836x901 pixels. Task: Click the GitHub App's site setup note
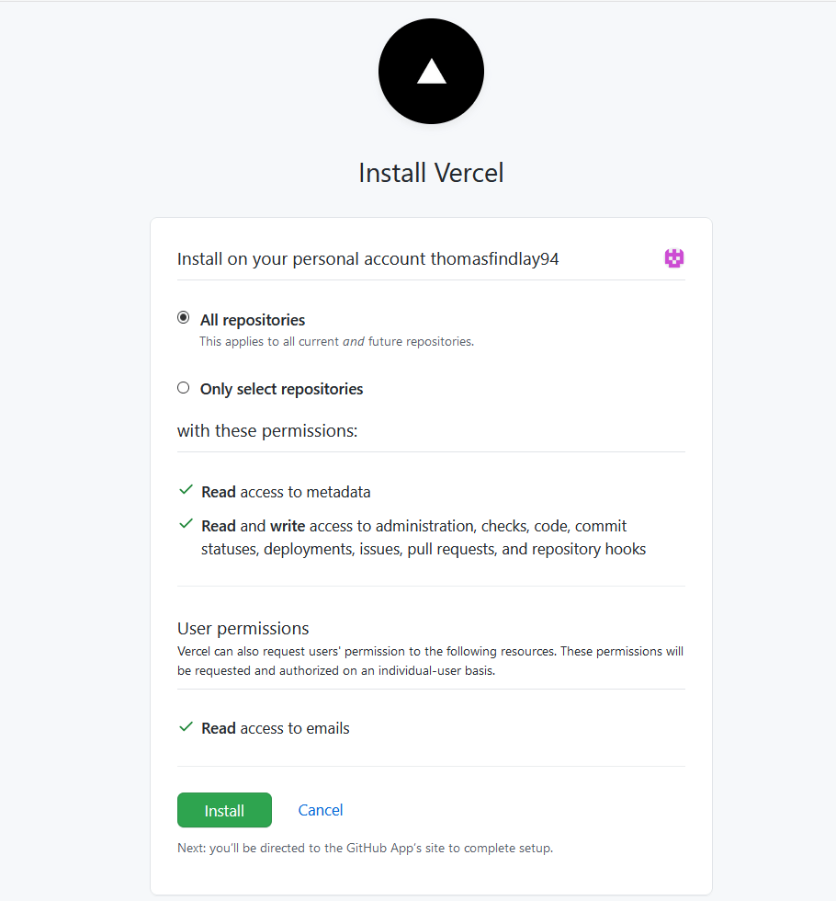click(366, 848)
